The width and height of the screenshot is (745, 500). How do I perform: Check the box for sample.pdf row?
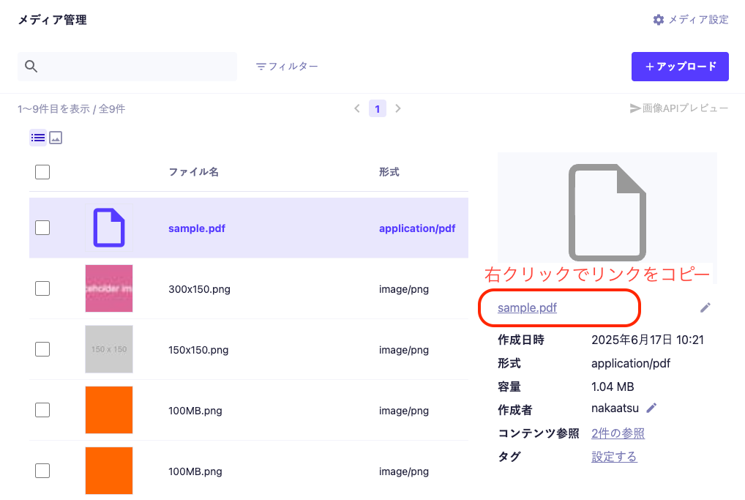click(x=42, y=228)
